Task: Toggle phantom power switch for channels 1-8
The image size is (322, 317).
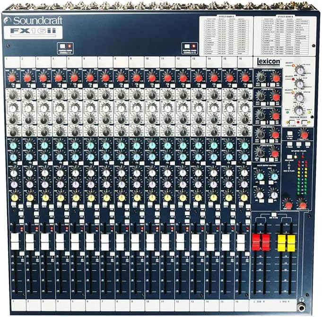Action: pyautogui.click(x=63, y=46)
